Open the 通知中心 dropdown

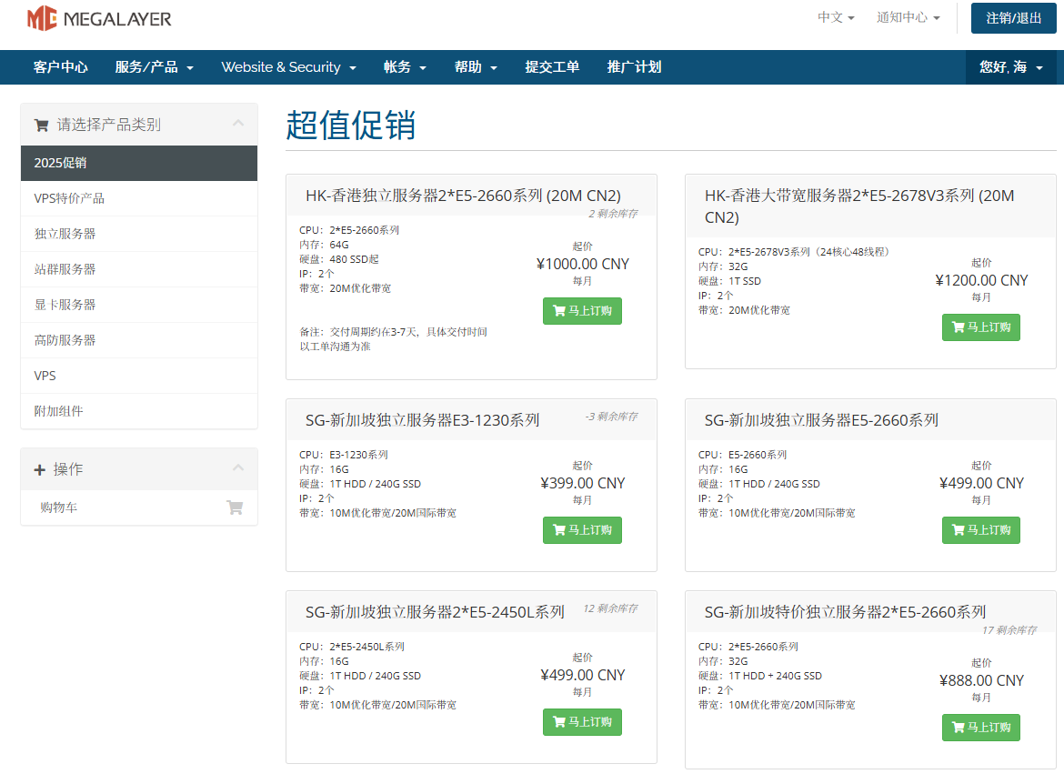click(x=908, y=17)
